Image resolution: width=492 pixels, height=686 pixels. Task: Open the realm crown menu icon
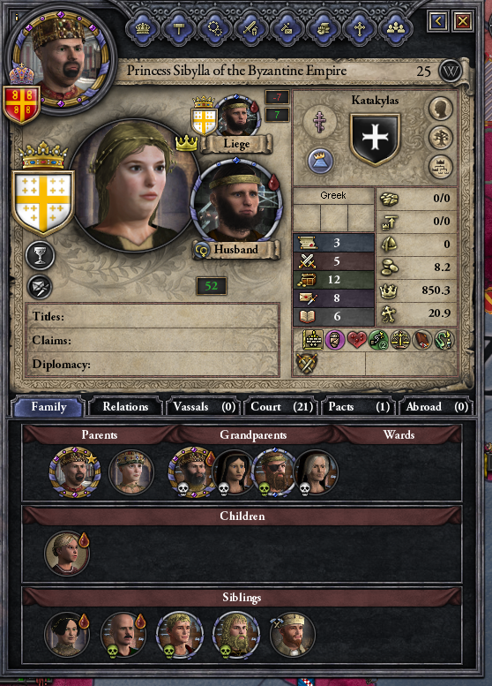point(143,28)
